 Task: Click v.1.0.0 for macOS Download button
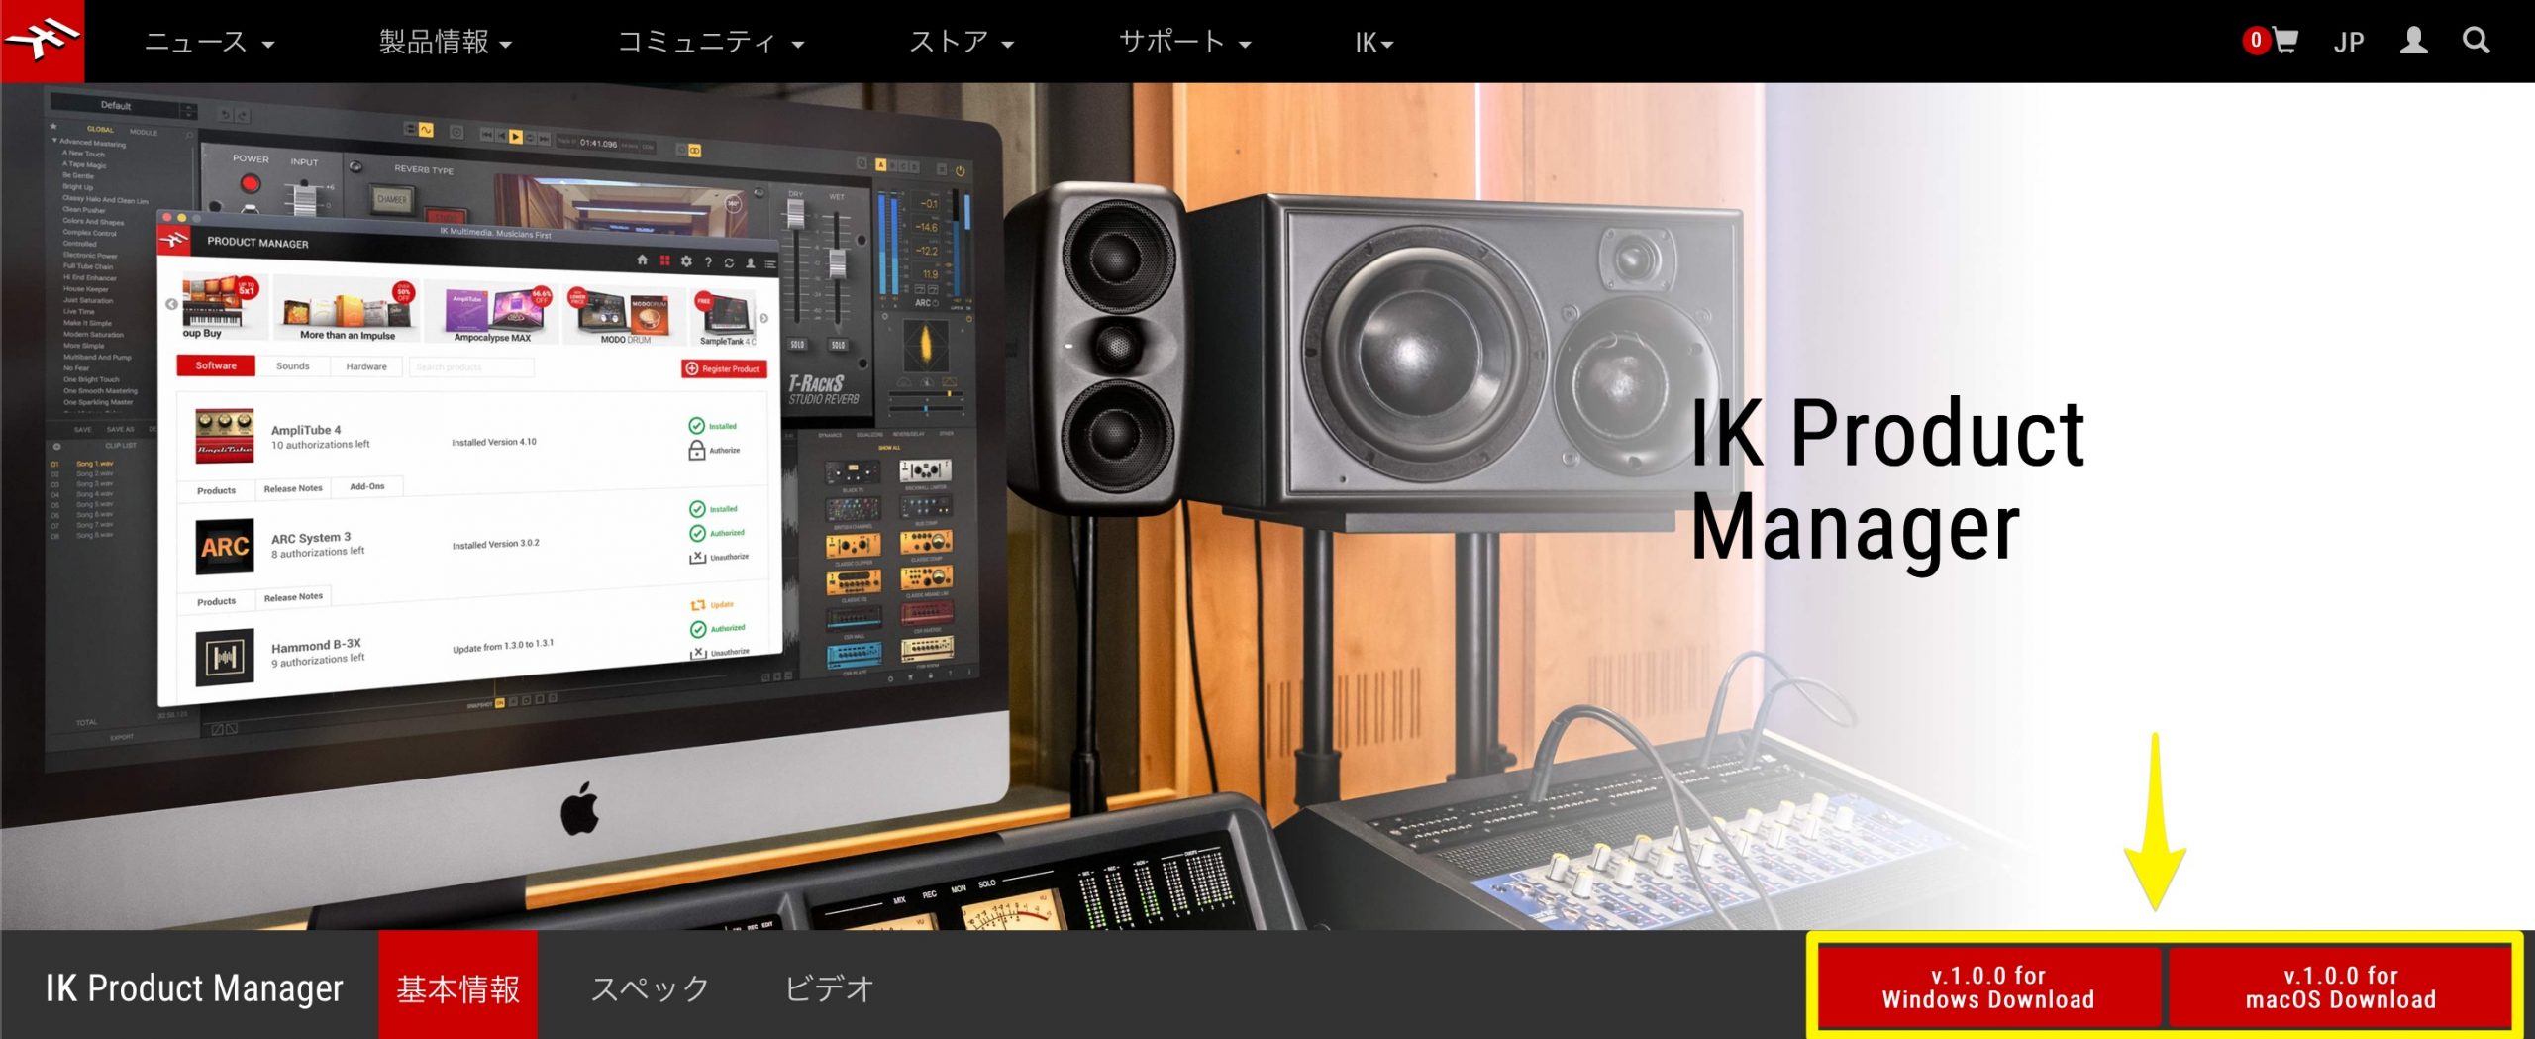pos(2340,987)
